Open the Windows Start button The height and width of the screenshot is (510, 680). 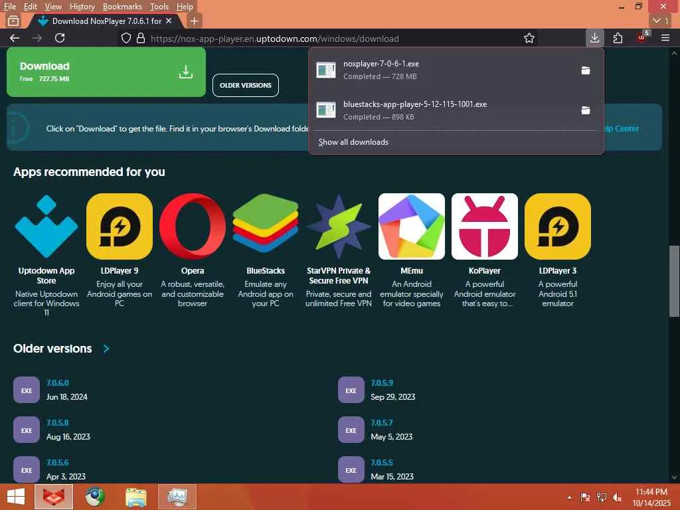[x=16, y=497]
